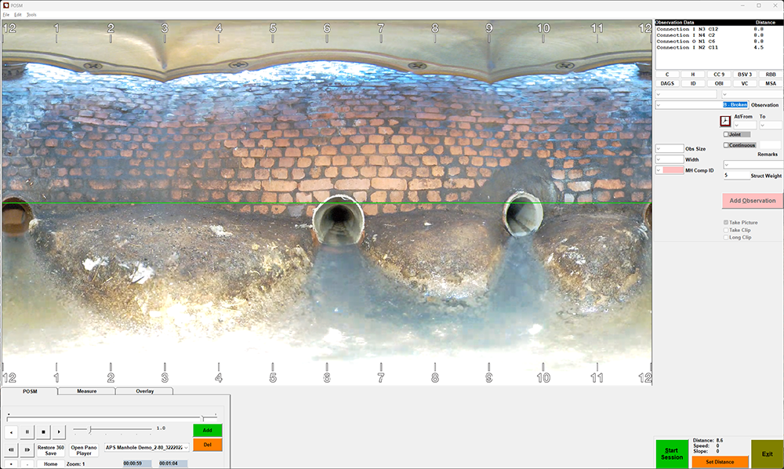Click the playback speed slider
The image size is (784, 469).
[112, 429]
